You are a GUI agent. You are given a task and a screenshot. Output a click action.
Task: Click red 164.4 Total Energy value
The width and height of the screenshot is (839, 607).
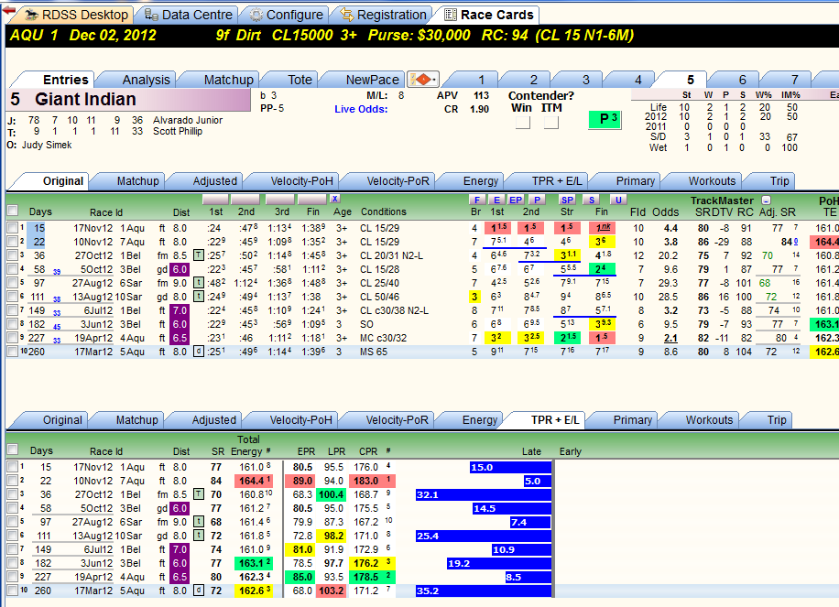click(x=256, y=481)
